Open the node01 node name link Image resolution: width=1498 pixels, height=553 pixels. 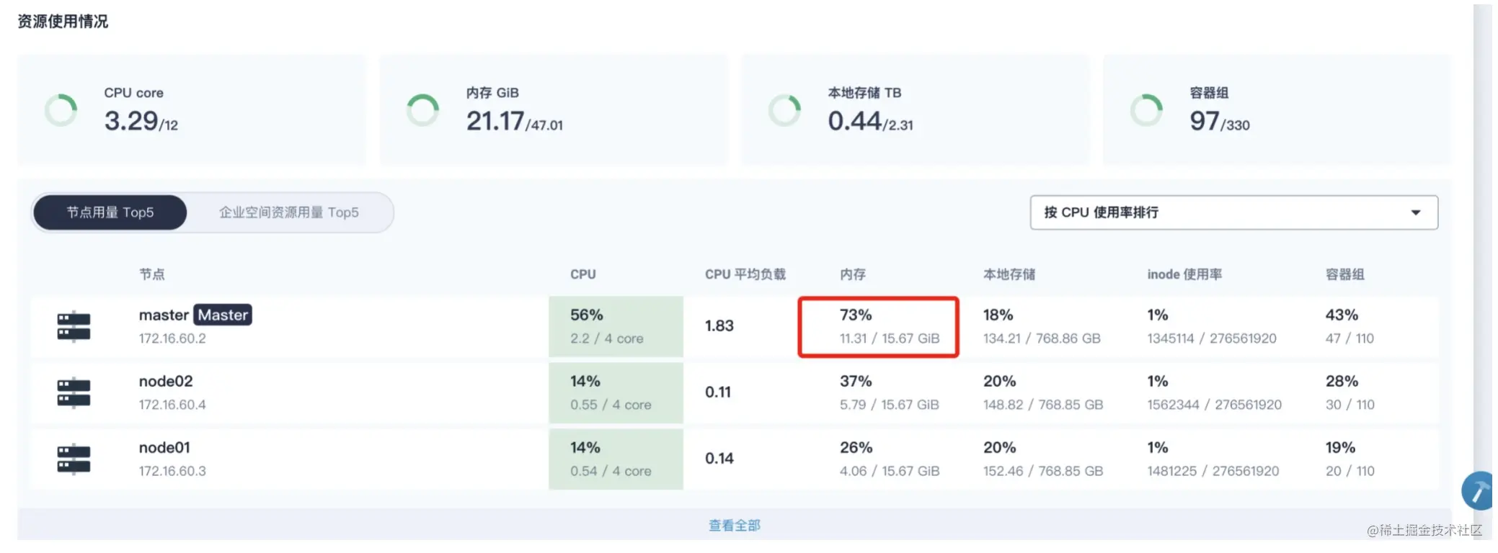pyautogui.click(x=164, y=447)
